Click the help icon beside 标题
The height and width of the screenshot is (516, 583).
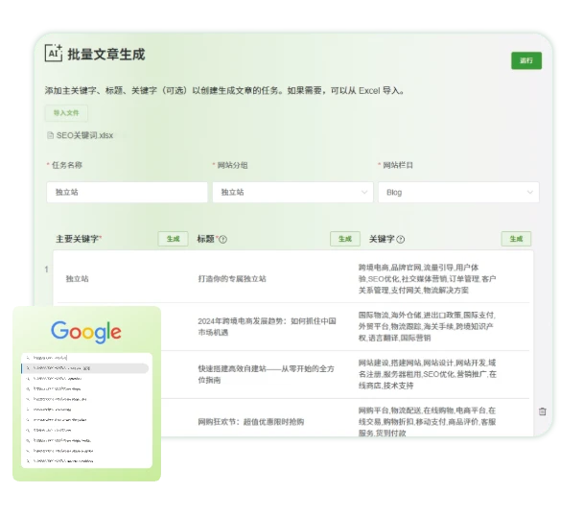coord(222,239)
